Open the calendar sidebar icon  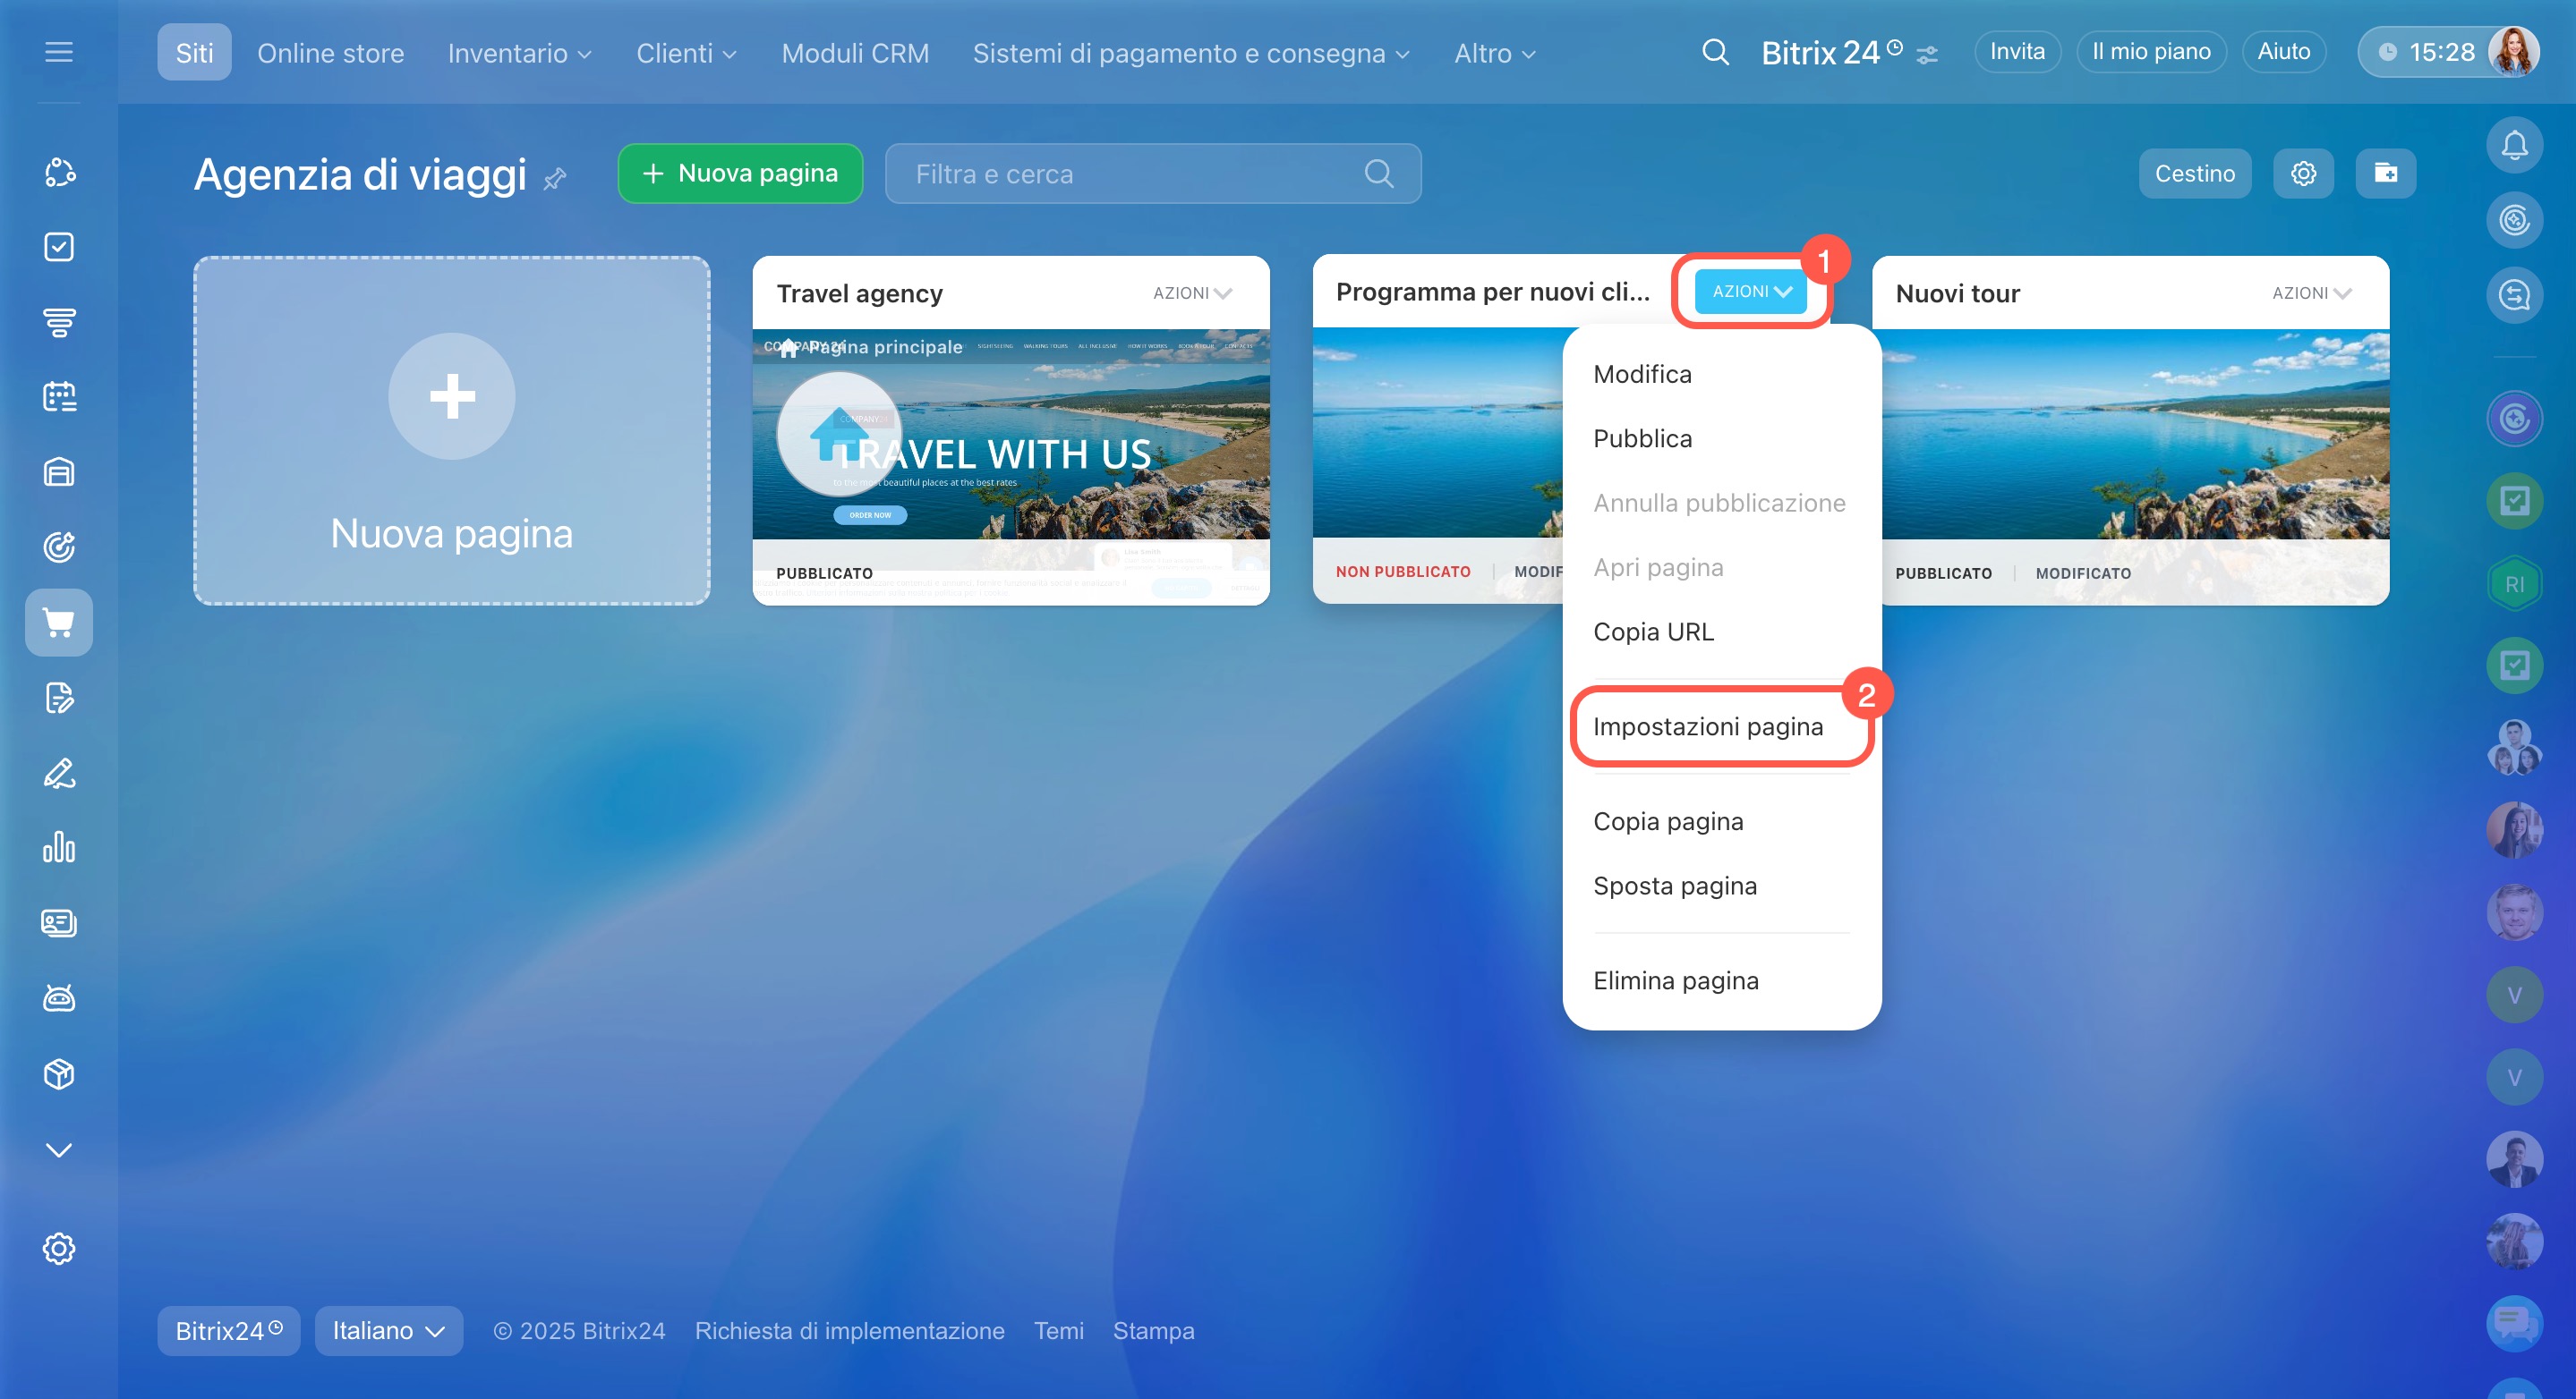point(59,397)
